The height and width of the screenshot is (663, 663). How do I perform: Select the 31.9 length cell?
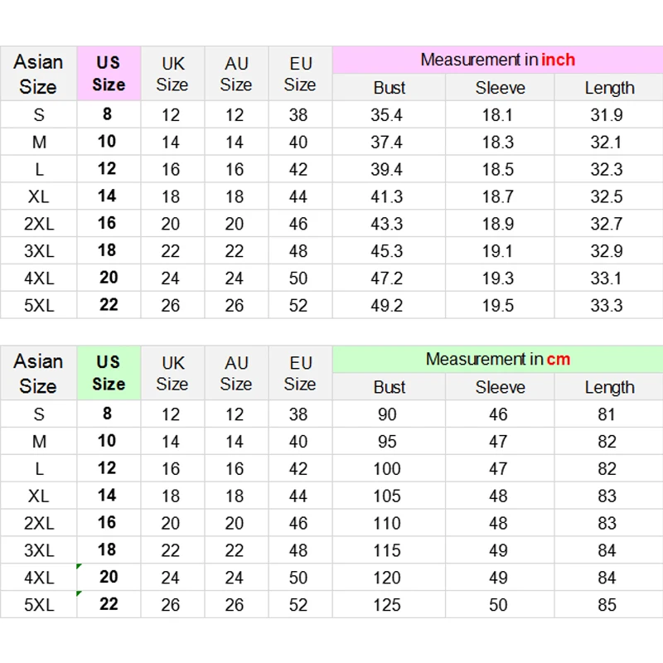[607, 115]
